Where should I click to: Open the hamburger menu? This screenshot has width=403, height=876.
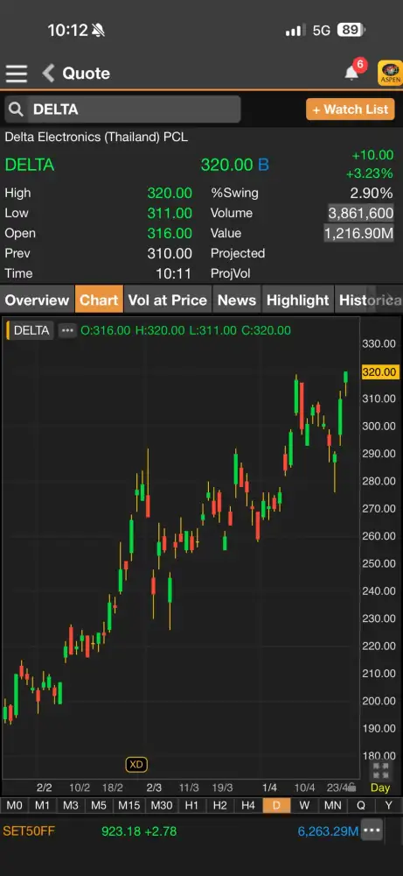[16, 74]
